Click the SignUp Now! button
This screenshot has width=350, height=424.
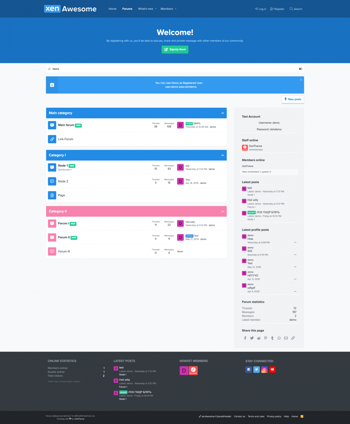click(x=175, y=49)
